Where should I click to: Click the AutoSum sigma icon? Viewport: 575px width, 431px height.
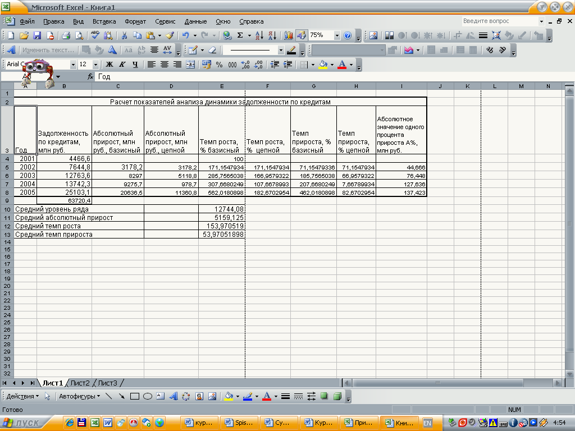click(240, 35)
